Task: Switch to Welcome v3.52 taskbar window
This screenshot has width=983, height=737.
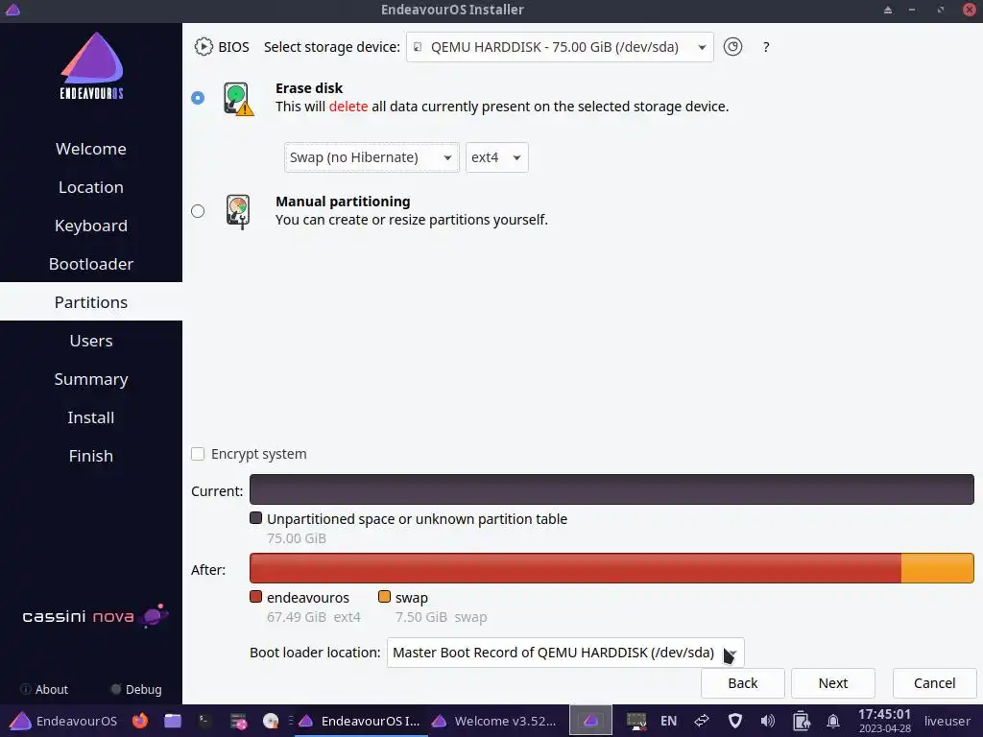Action: pos(495,721)
